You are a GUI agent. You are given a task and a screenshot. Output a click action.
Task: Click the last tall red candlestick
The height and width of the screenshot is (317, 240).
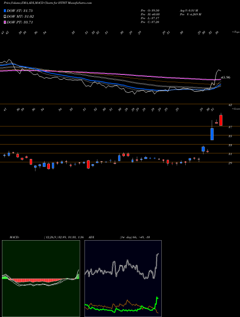(x=221, y=120)
